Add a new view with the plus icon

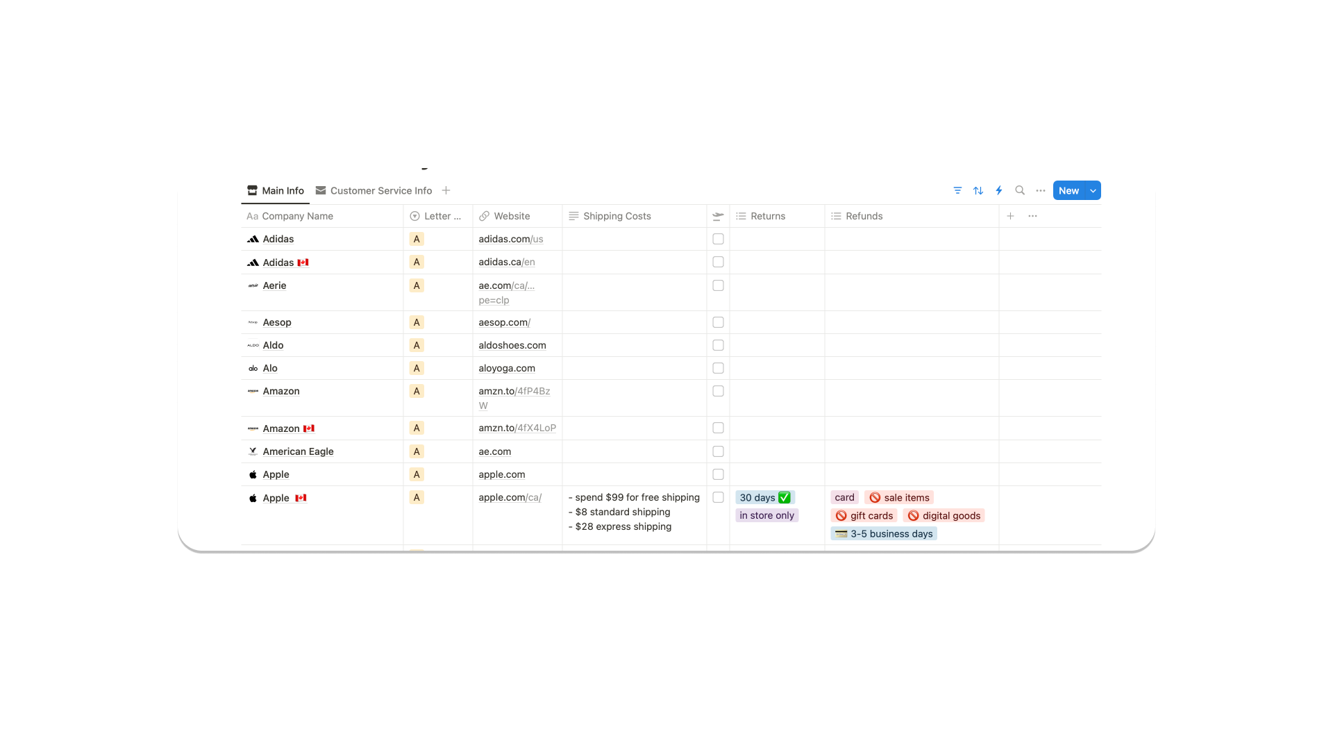click(x=446, y=190)
